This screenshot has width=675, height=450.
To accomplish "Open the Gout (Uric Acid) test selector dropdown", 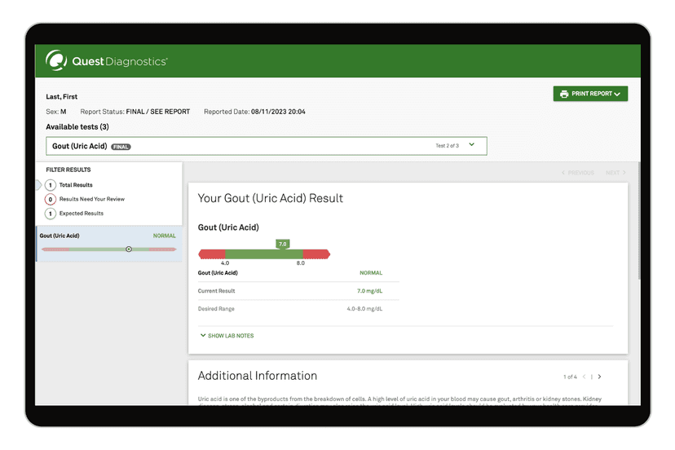I will (x=472, y=145).
